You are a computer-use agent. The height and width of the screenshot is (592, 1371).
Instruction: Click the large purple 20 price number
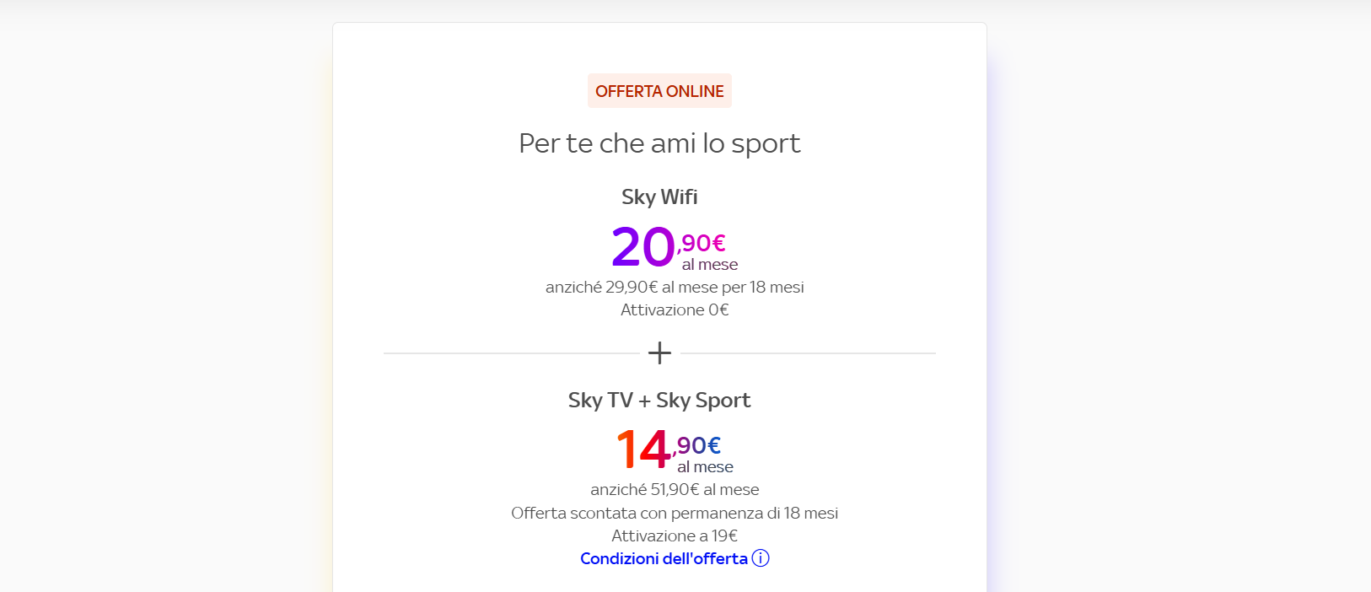click(643, 247)
